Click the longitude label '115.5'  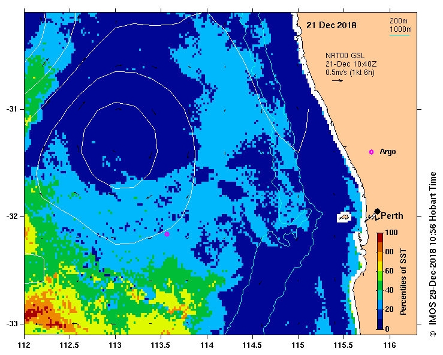click(x=344, y=345)
